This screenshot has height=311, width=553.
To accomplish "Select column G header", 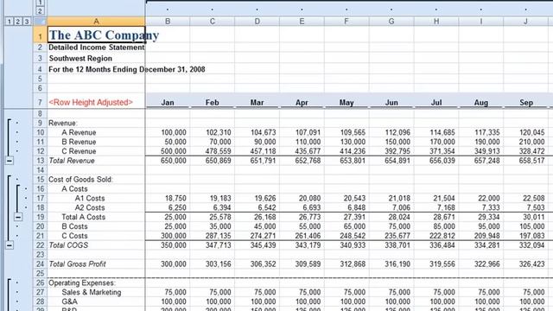I will pos(391,22).
